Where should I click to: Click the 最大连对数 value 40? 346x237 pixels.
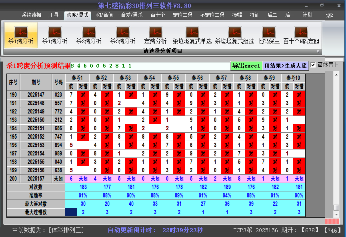[131, 204]
